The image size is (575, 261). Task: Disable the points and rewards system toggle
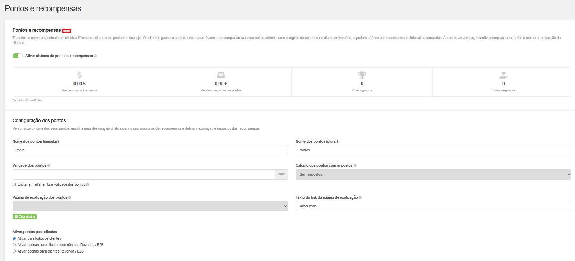pos(18,56)
